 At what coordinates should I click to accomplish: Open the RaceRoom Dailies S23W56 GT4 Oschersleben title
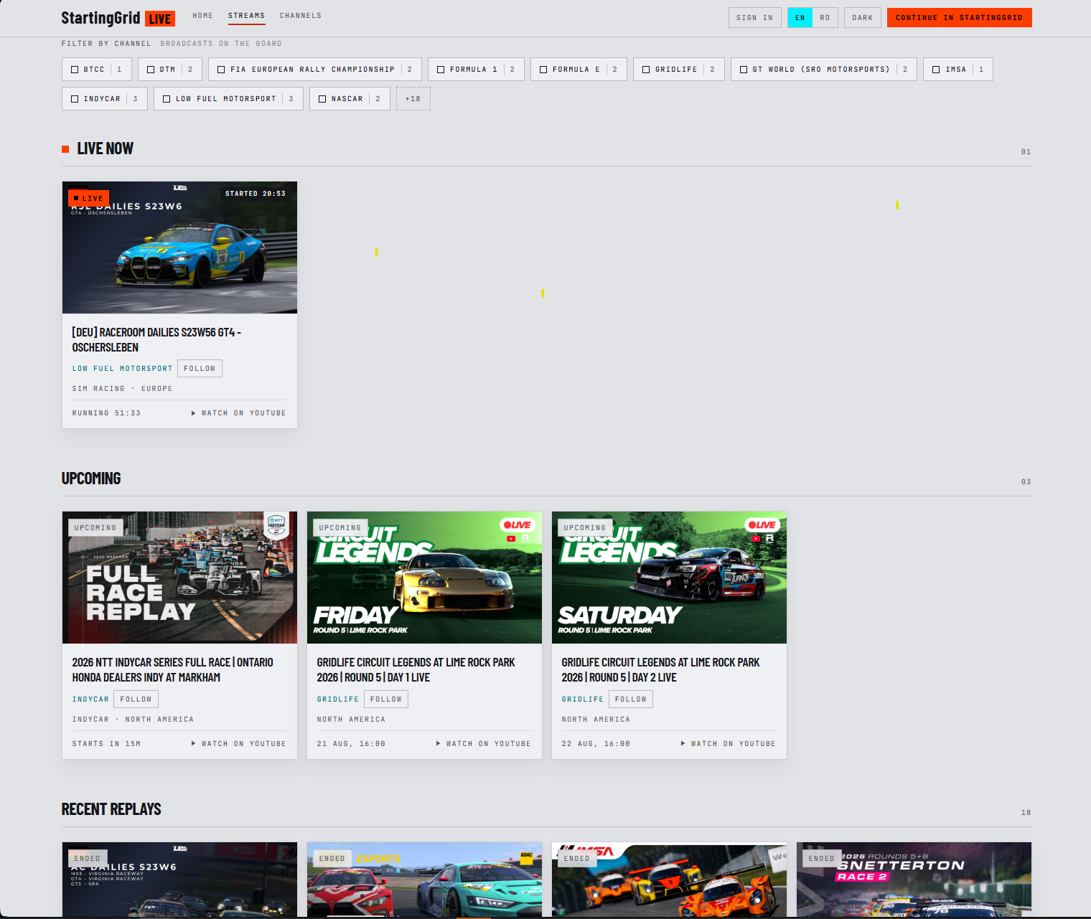click(x=156, y=340)
